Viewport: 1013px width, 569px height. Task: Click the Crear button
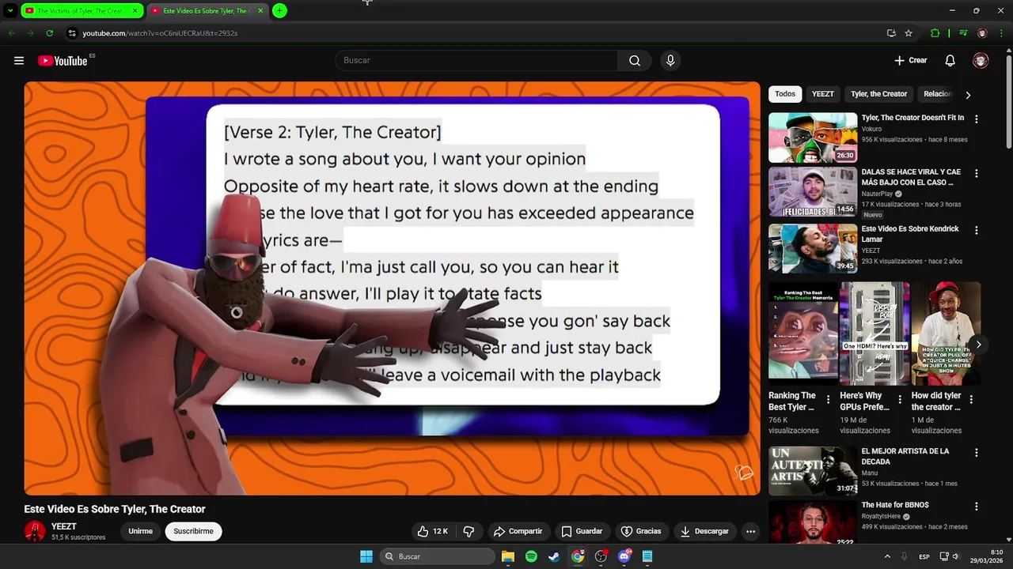click(x=911, y=61)
